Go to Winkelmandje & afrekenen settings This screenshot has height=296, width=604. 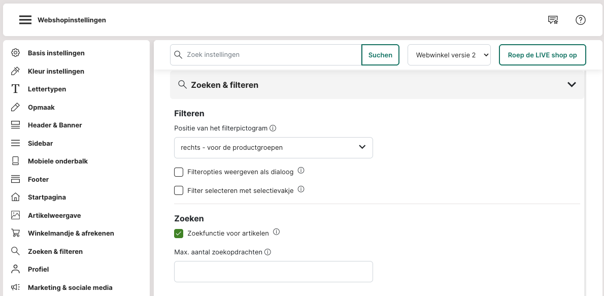pyautogui.click(x=71, y=234)
